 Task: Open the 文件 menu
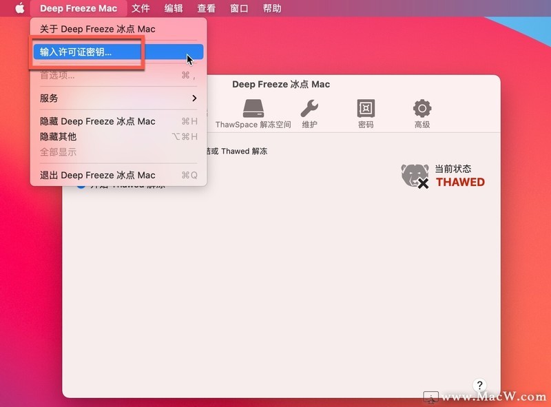tap(141, 8)
